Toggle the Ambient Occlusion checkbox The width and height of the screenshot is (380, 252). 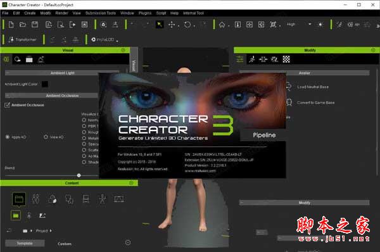click(x=7, y=105)
